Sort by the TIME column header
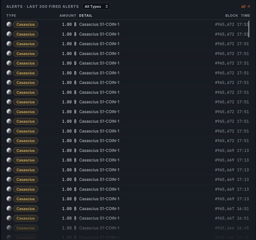 (x=245, y=15)
